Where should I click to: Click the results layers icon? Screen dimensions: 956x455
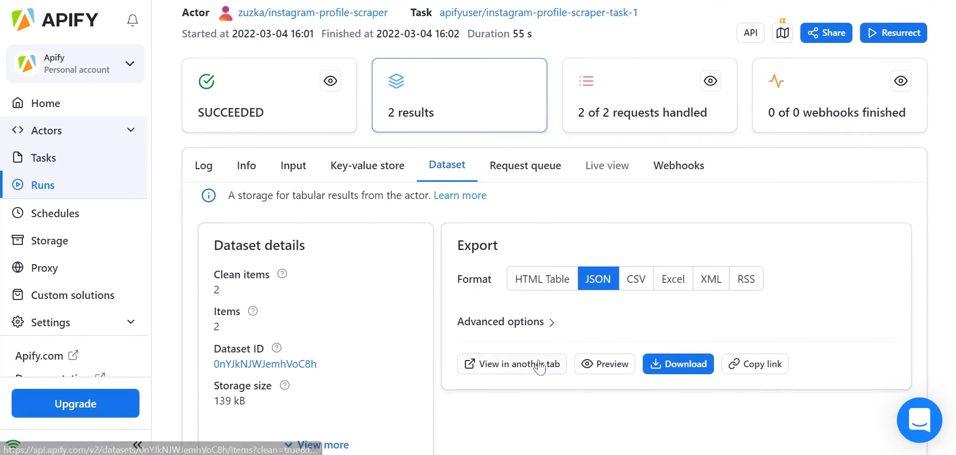pyautogui.click(x=396, y=81)
